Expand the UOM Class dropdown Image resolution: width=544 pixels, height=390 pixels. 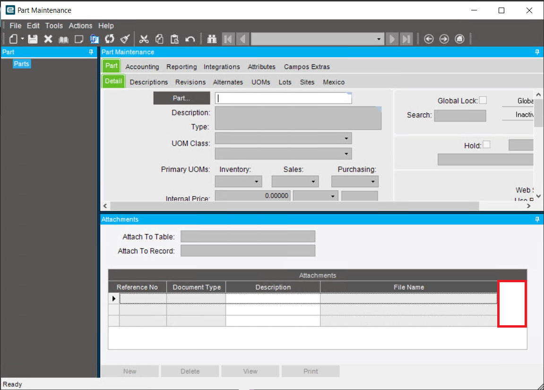[x=346, y=139]
